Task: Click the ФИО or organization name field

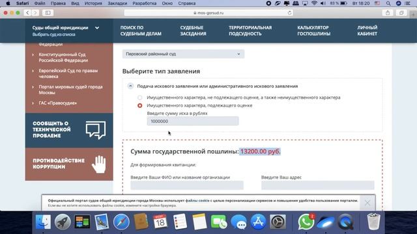Action: [x=187, y=185]
